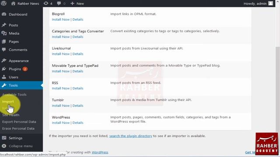The width and height of the screenshot is (280, 157).
Task: Install the Blogroll importer now
Action: (61, 19)
